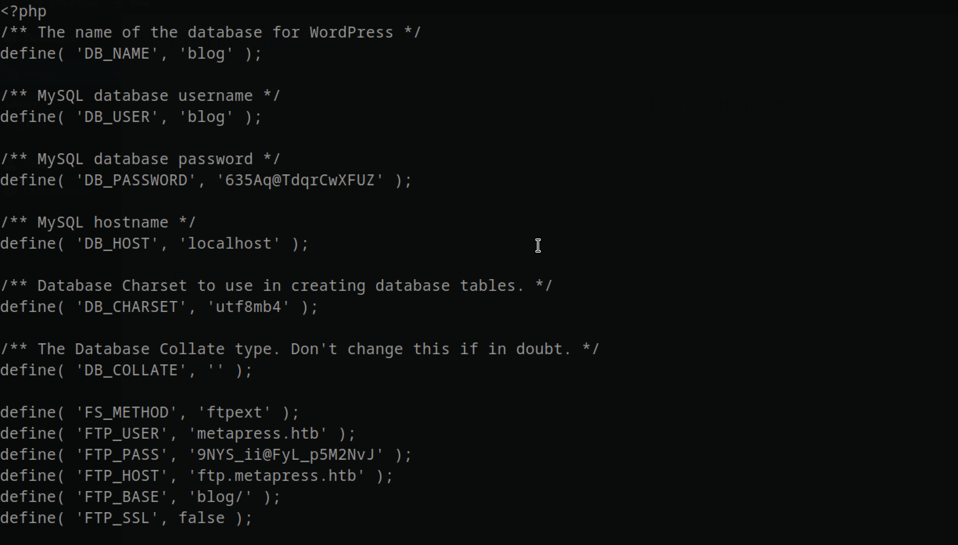Click the FTP_HOST value ftp.metapress.htb
This screenshot has width=958, height=545.
pyautogui.click(x=276, y=476)
